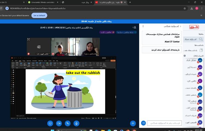Click the blue plus actions button
This screenshot has width=205, height=131.
click(x=133, y=123)
